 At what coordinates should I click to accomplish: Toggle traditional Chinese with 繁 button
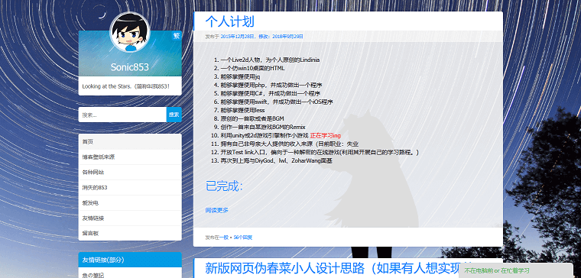point(177,36)
